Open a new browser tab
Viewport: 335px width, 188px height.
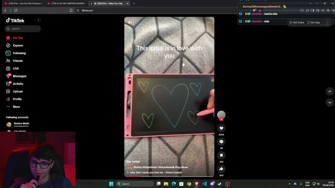pyautogui.click(x=134, y=3)
